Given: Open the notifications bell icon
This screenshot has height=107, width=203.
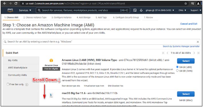Looking at the screenshot, I should point(141,10).
